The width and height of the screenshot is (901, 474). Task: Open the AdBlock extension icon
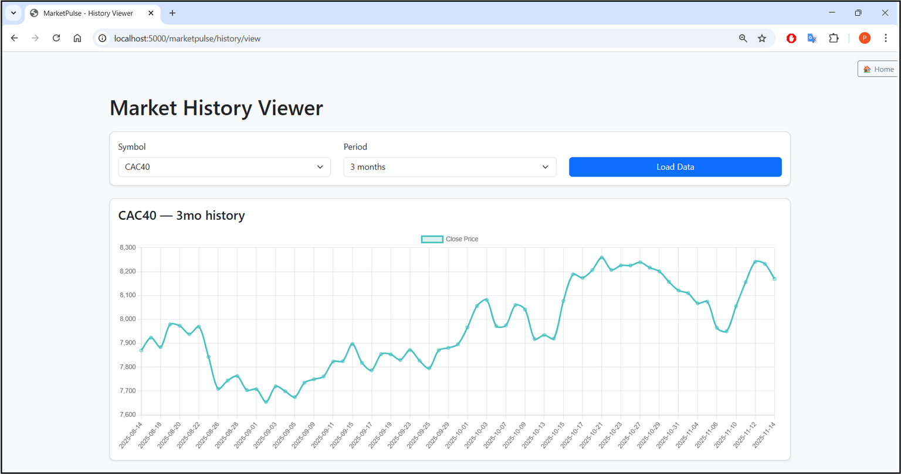(791, 38)
